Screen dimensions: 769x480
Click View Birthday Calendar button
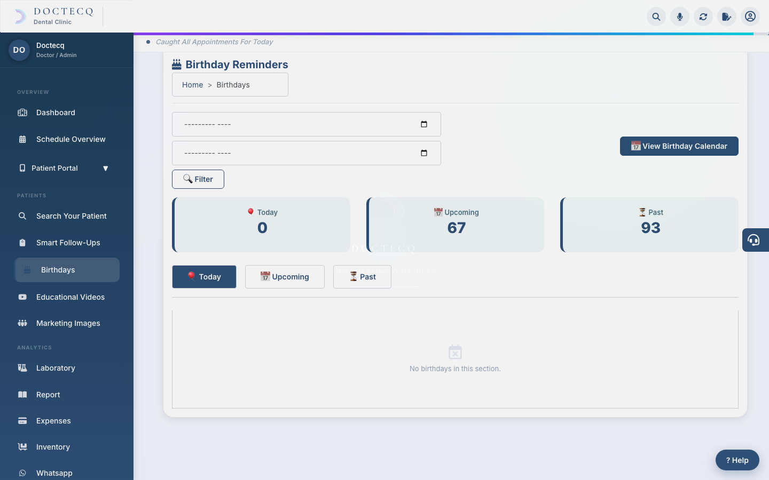(x=679, y=146)
